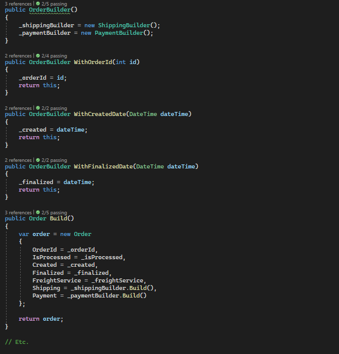Click green test icon beside '2/5 passing' above OrderBuilder()
This screenshot has width=339, height=354.
click(38, 4)
